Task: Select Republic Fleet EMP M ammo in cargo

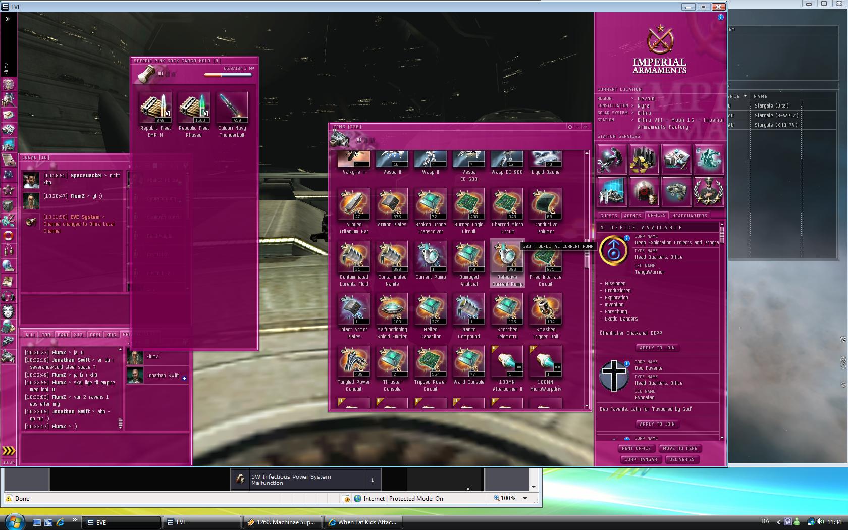Action: pos(155,115)
